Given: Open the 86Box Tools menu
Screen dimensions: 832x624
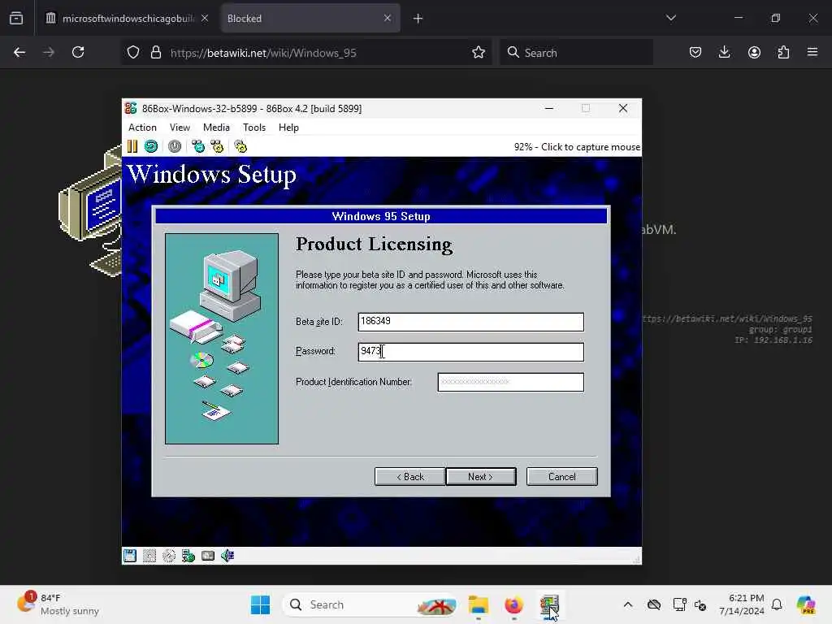Looking at the screenshot, I should tap(254, 128).
